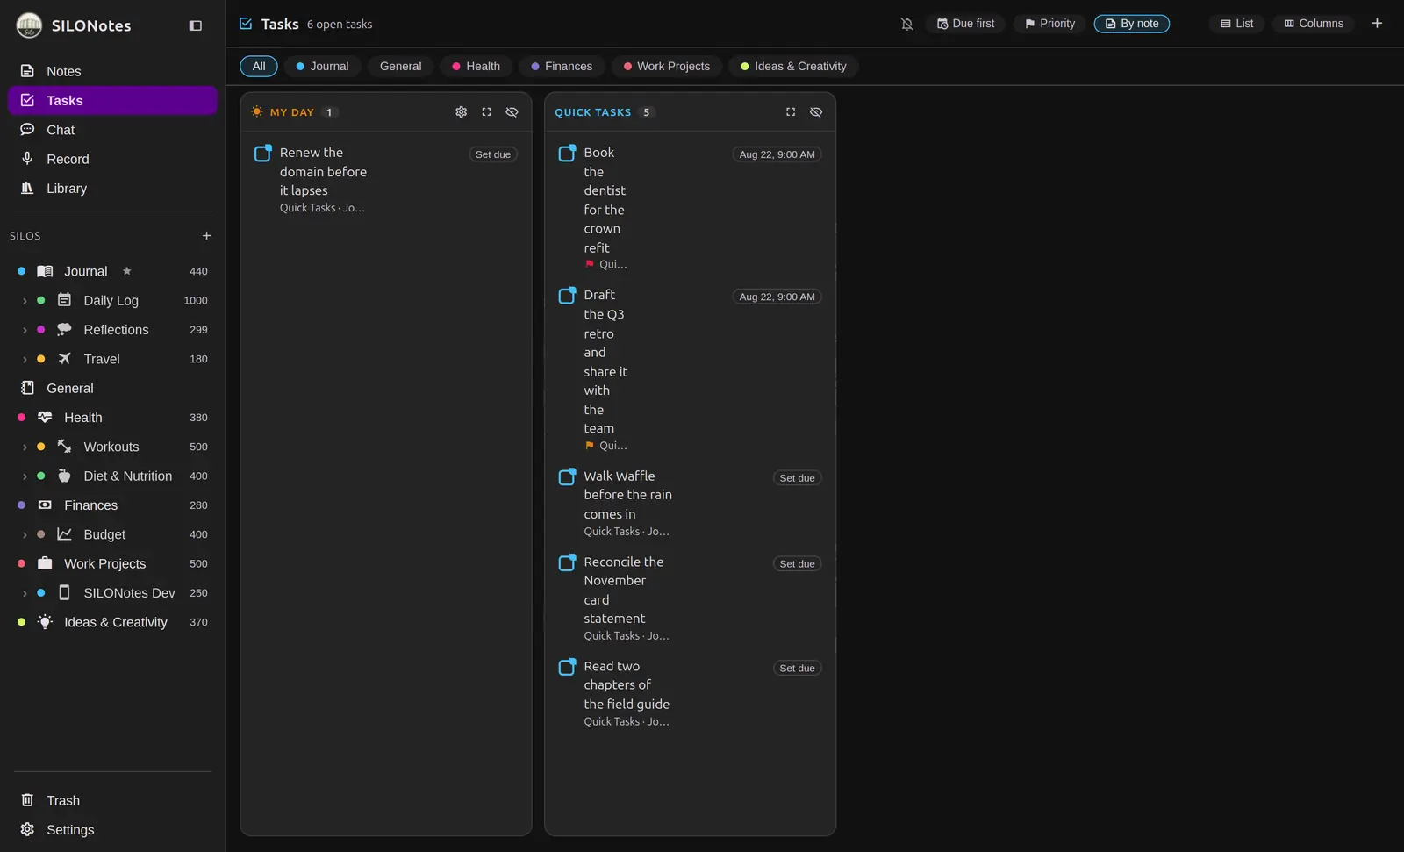Open the Notes section
This screenshot has height=852, width=1404.
112,71
